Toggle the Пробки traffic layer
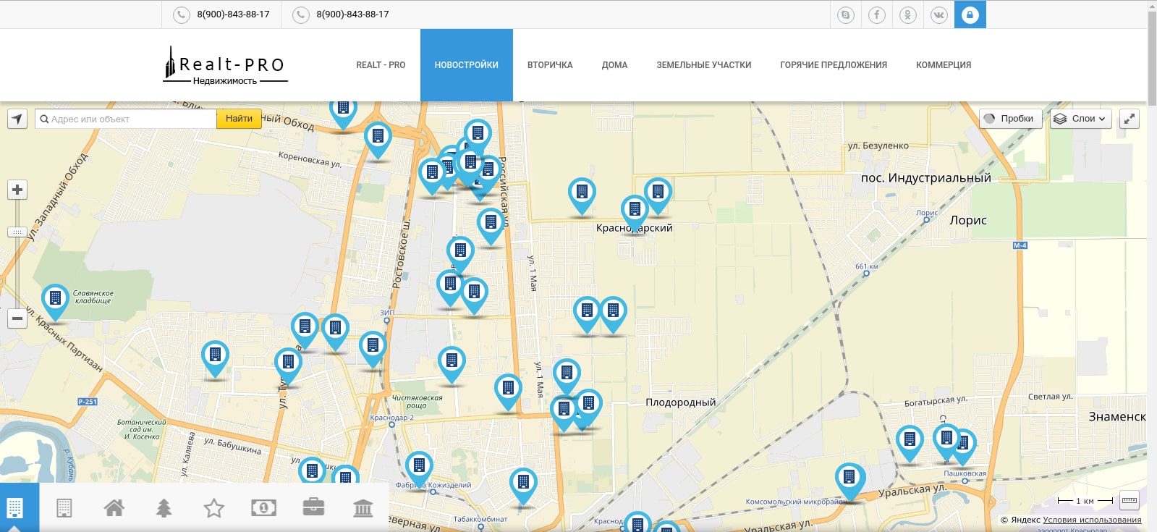The height and width of the screenshot is (532, 1157). (x=1011, y=119)
